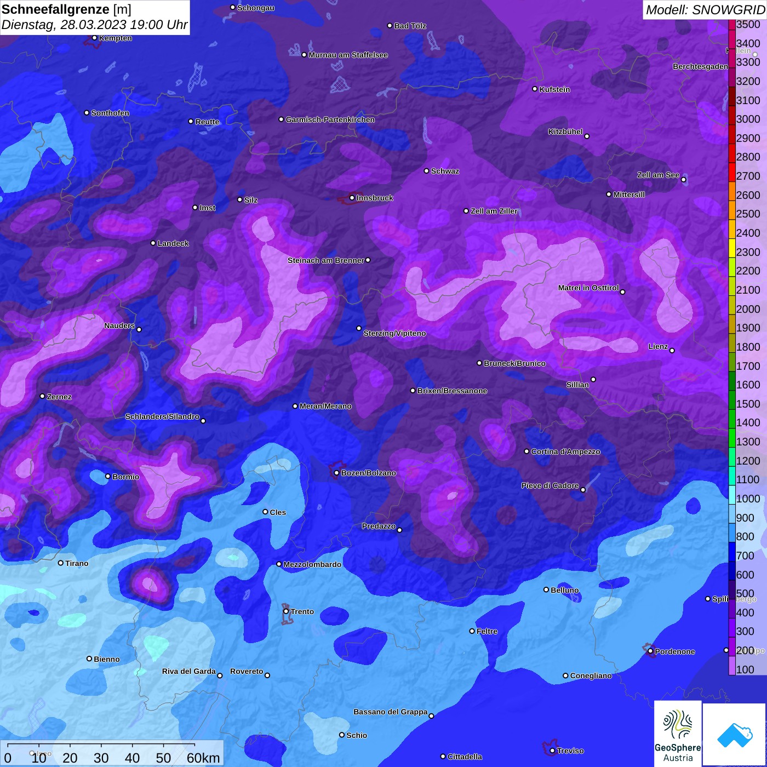Click the date 'Dienstag, 28.03.2023 19:00 Uhr'
This screenshot has width=767, height=767.
[x=94, y=25]
